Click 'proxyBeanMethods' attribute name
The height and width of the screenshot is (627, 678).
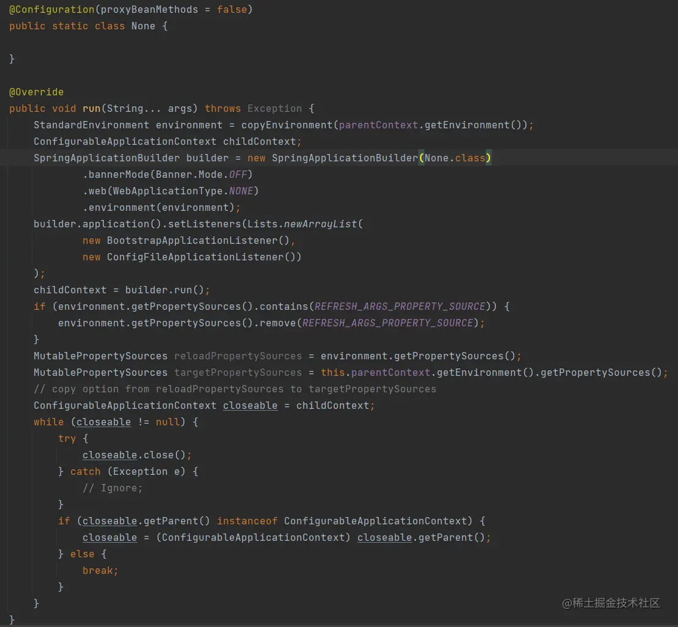point(149,10)
